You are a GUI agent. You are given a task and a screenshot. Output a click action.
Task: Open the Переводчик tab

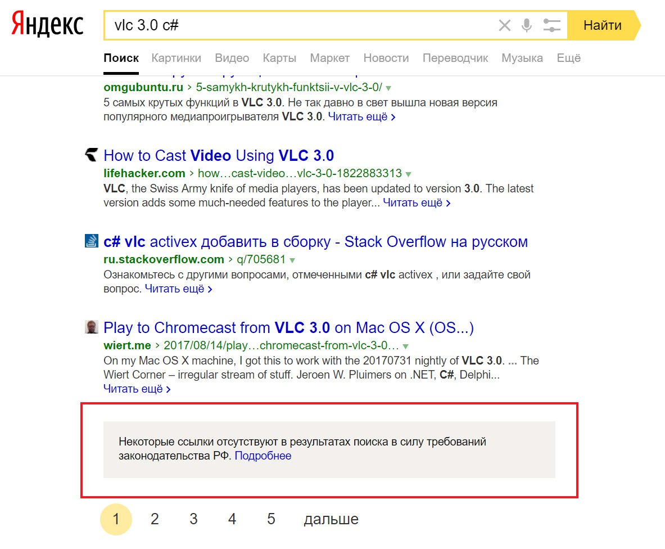(455, 58)
